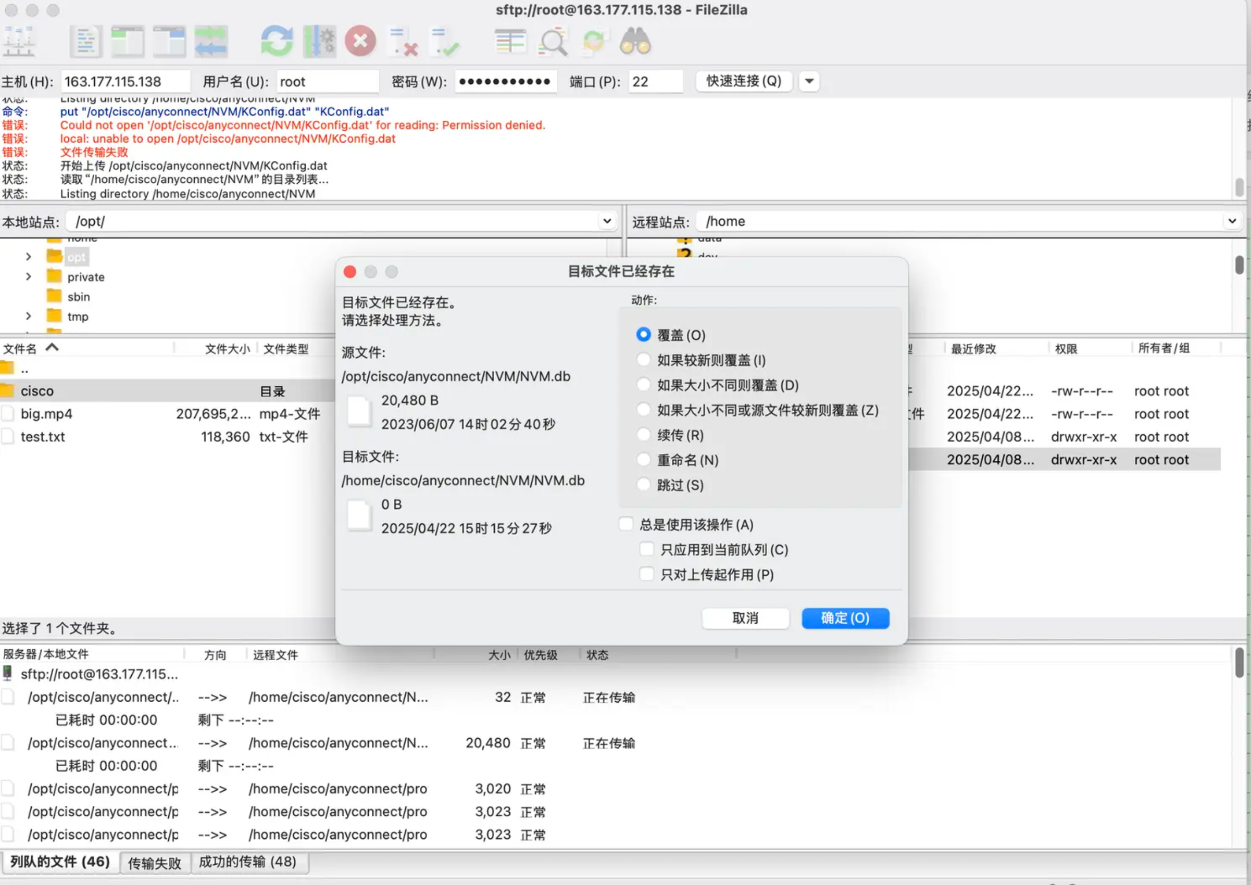1251x885 pixels.
Task: Switch to the 成功的传输 (48) tab
Action: point(247,862)
